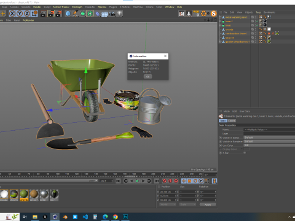Switch the coordinate system world/object icon
Viewport: 295px width, 221px height.
coord(34,14)
